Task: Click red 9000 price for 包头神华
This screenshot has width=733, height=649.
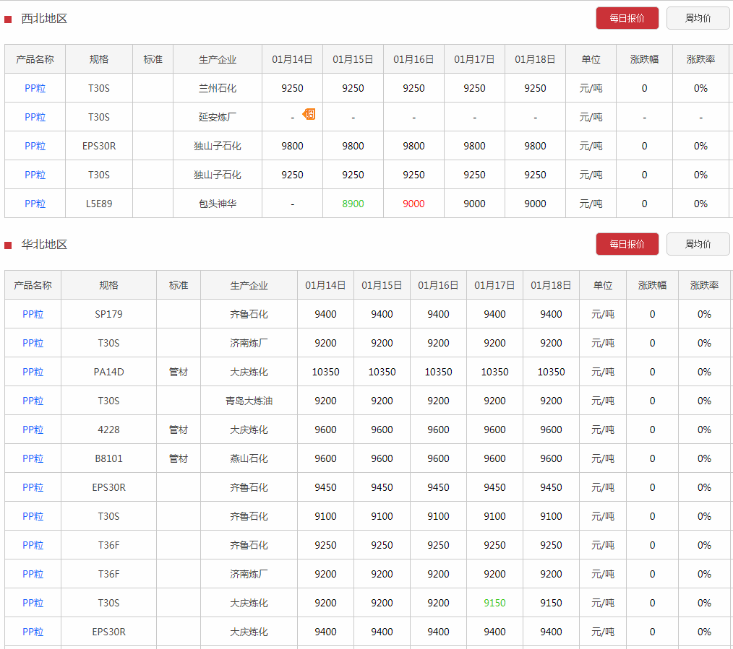Action: (413, 204)
